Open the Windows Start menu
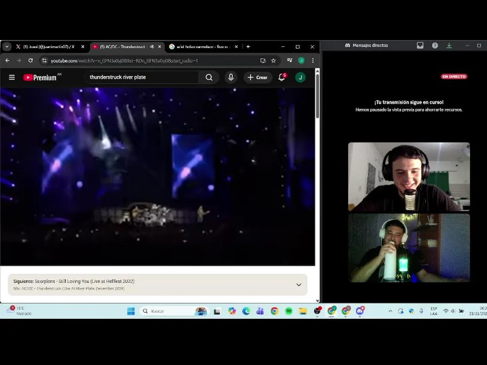 click(131, 311)
